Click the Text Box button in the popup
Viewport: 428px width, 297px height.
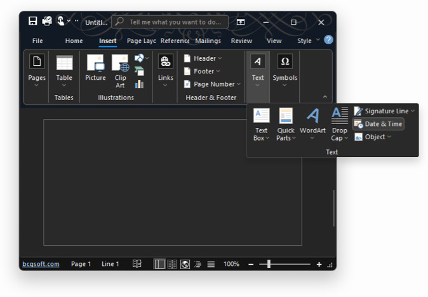pyautogui.click(x=261, y=125)
